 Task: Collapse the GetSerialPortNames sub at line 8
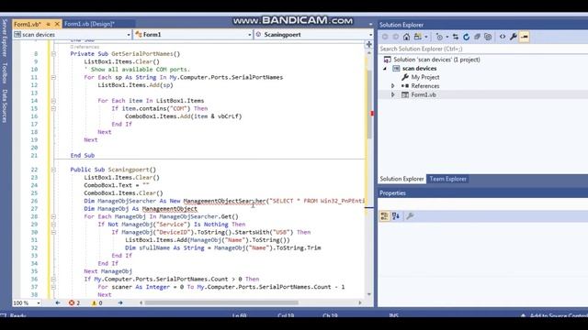click(53, 54)
